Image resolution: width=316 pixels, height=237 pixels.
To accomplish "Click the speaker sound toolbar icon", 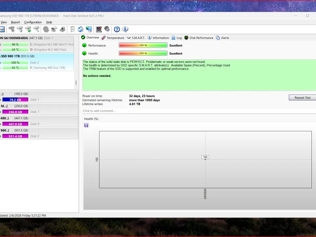I will pos(107,29).
